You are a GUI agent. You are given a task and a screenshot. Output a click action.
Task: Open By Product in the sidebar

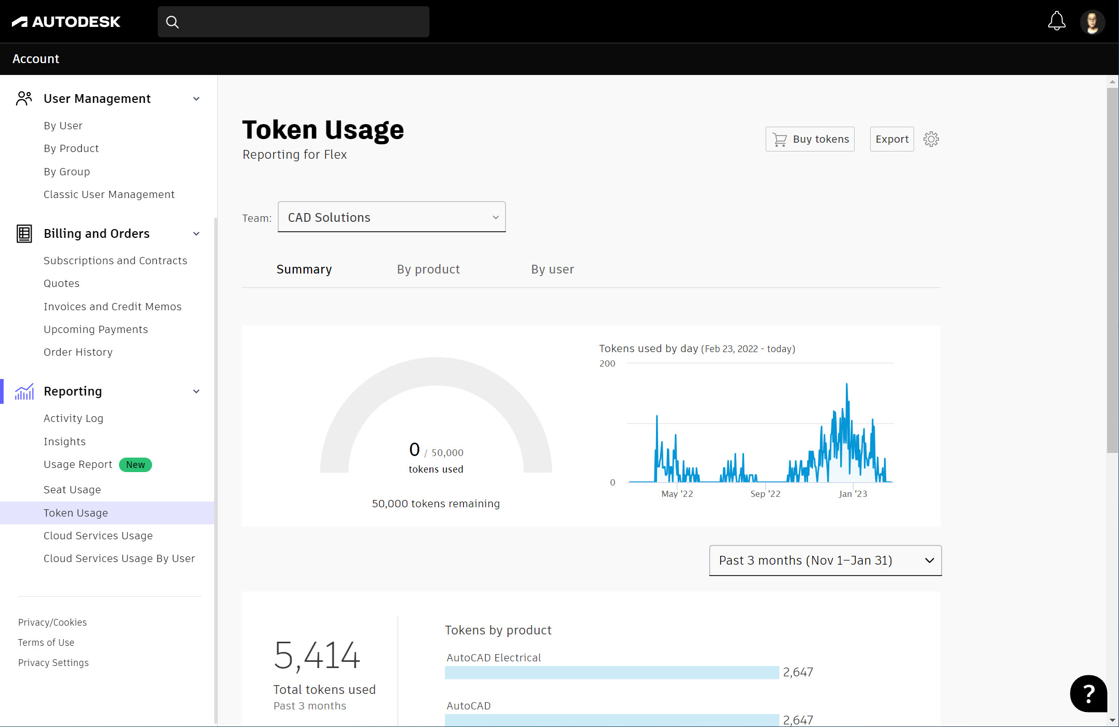point(71,148)
